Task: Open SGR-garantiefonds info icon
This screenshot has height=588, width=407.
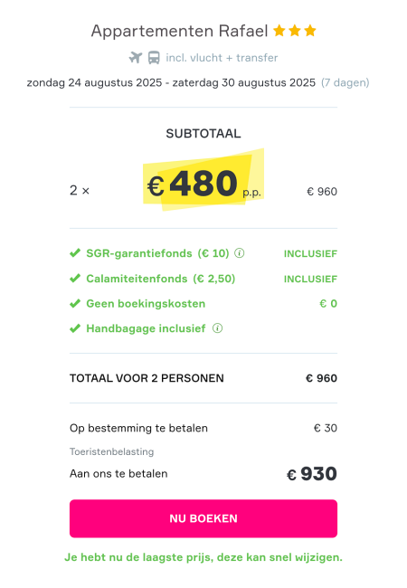Action: 240,253
